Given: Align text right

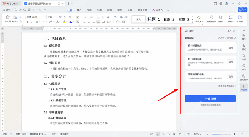Looking at the screenshot, I should click(x=94, y=22).
